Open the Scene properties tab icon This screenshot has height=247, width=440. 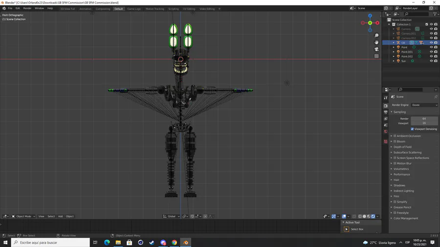386,125
